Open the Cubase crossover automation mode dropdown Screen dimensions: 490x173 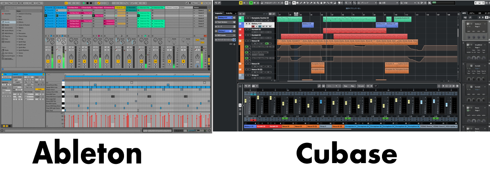[272, 3]
